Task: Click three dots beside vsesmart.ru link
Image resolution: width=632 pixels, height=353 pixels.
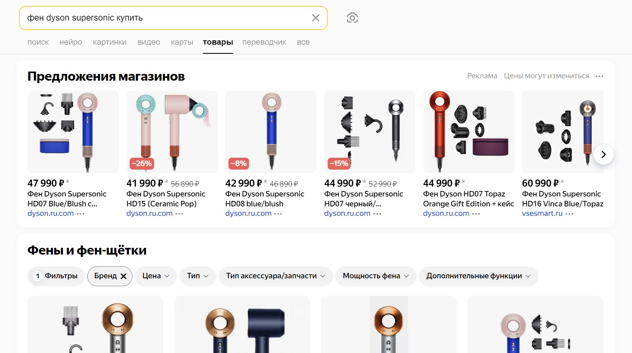Action: tap(569, 214)
